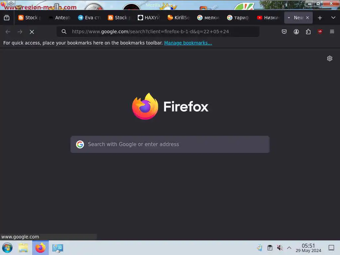Switch to the second Stock tab
Viewport: 340px width, 255px height.
[119, 18]
